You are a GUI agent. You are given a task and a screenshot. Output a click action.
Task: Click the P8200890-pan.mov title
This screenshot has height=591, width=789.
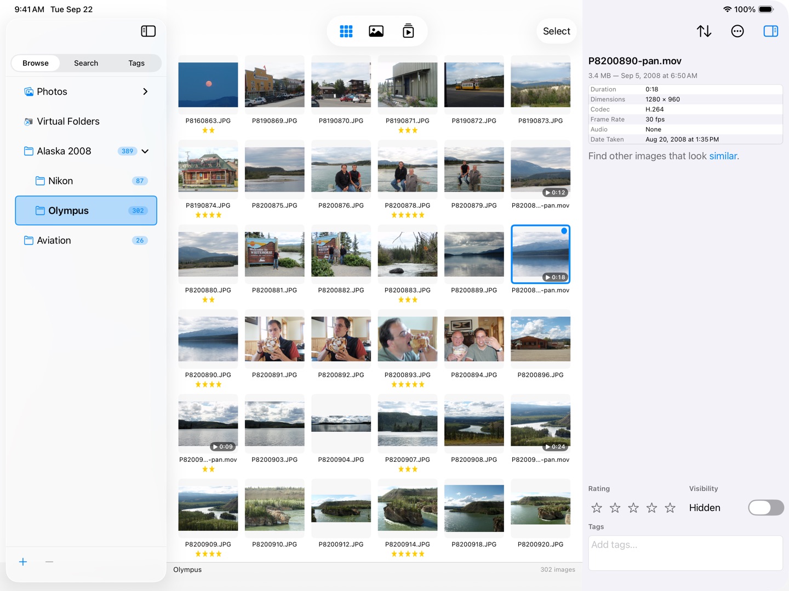[634, 61]
